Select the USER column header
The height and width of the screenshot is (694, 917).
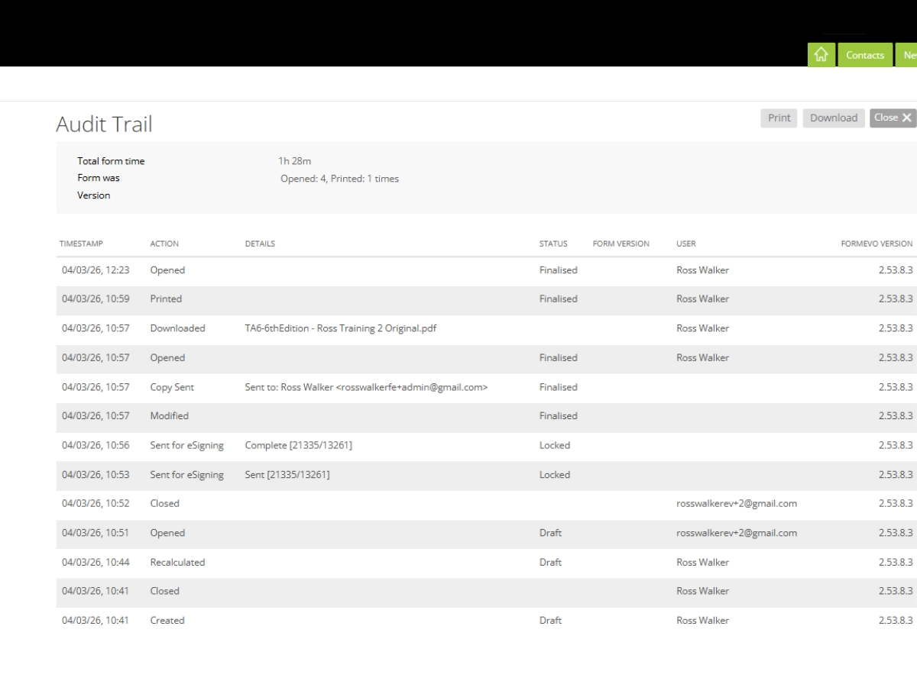click(x=685, y=244)
